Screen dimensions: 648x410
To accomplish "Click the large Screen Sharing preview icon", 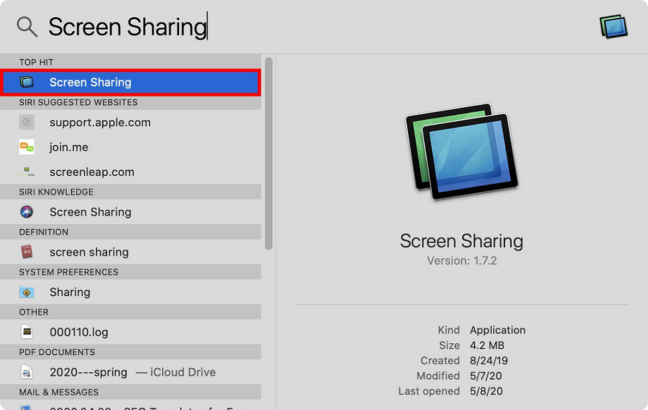I will [462, 152].
